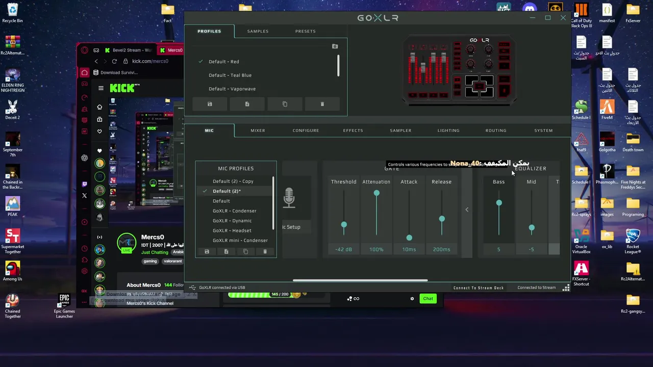Image resolution: width=653 pixels, height=367 pixels.
Task: Open Kick hamburger menu in browser
Action: click(x=101, y=88)
